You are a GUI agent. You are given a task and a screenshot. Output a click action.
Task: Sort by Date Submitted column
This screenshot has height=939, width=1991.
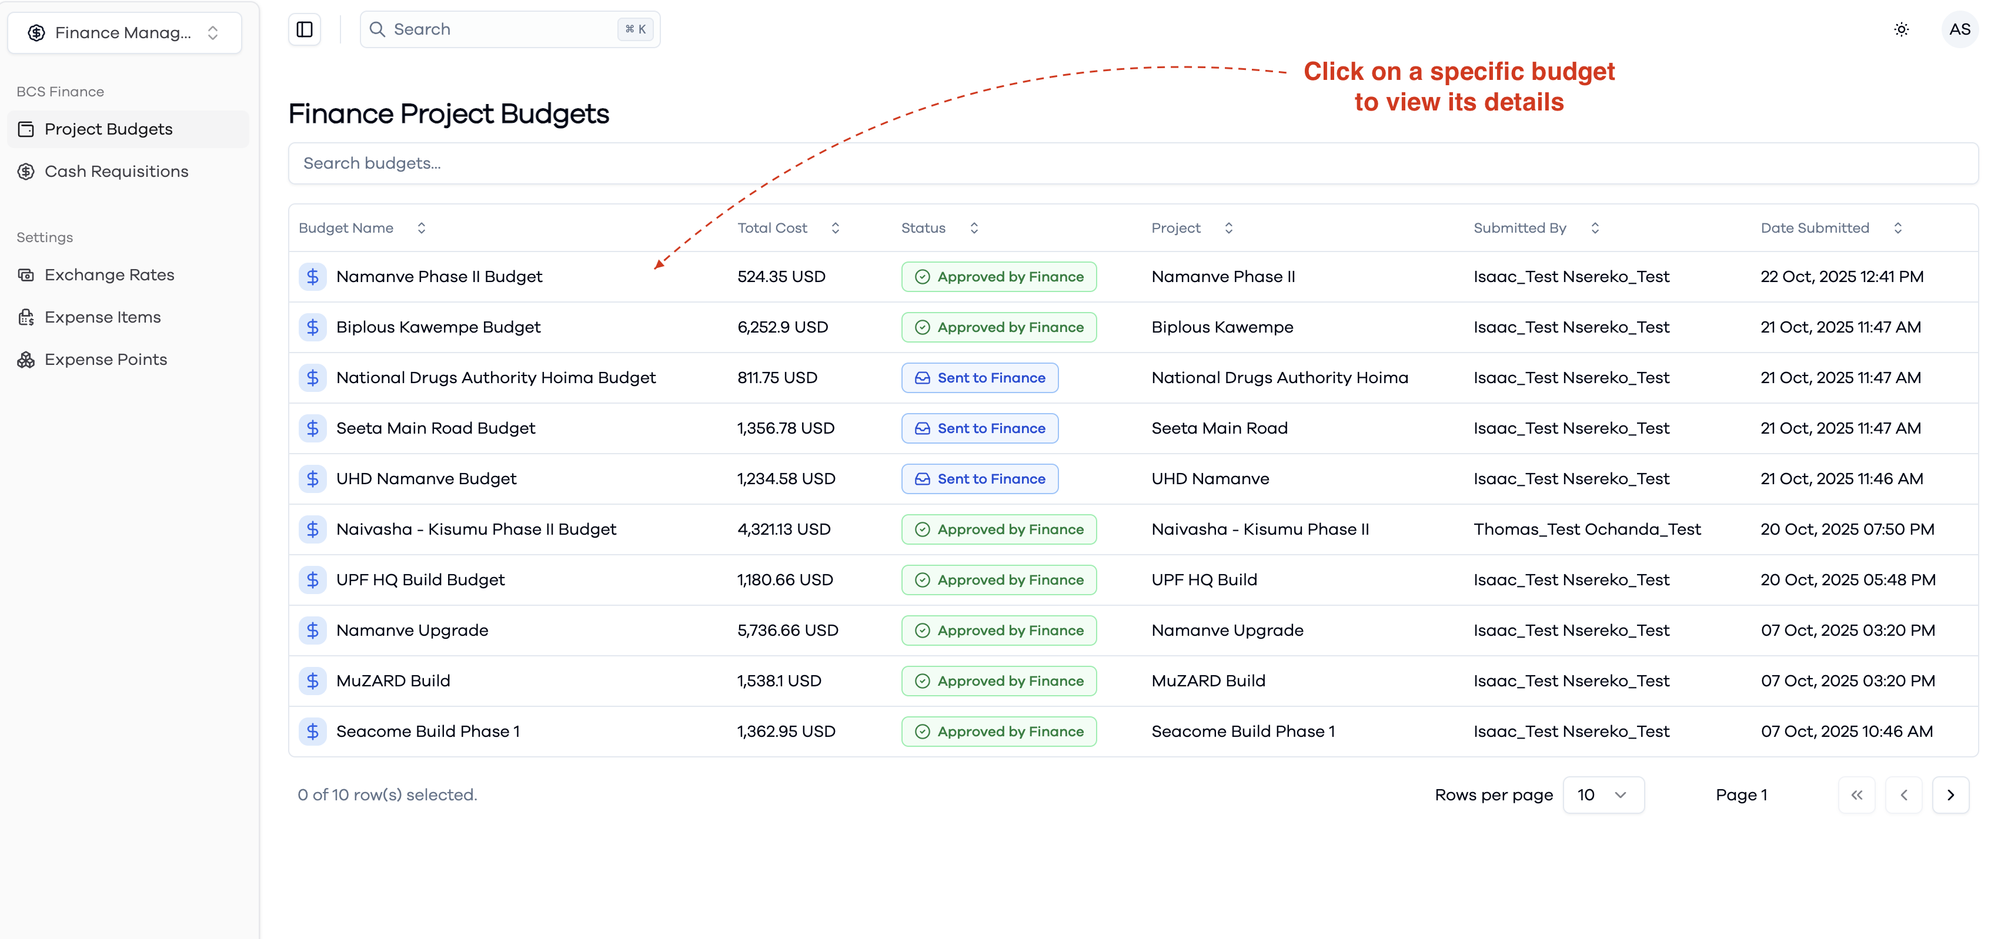(1831, 228)
